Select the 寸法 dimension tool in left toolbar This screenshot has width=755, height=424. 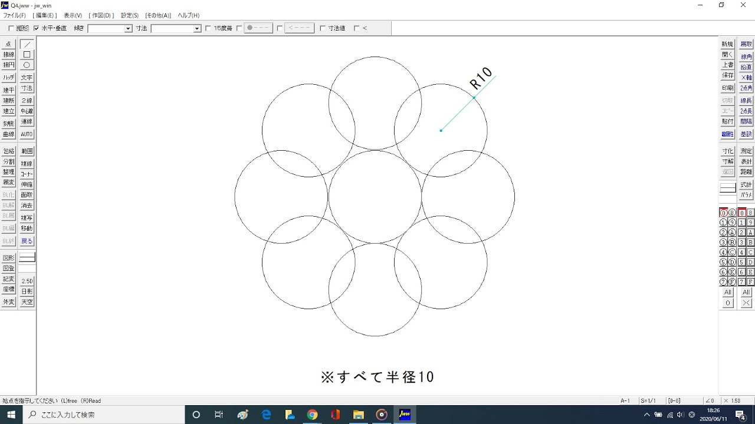pyautogui.click(x=27, y=88)
